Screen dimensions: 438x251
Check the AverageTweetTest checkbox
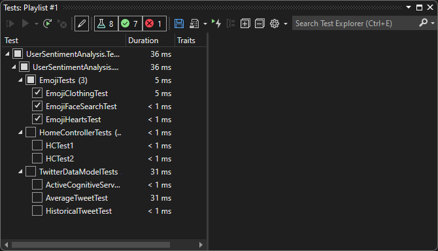[37, 198]
